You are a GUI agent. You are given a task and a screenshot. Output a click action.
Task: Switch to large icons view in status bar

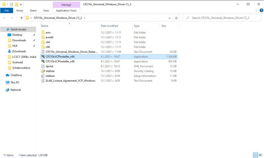click(260, 155)
